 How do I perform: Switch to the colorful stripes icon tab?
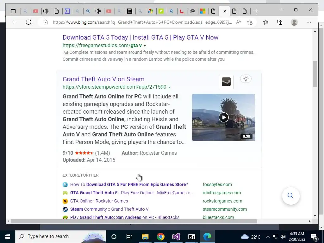(x=151, y=11)
